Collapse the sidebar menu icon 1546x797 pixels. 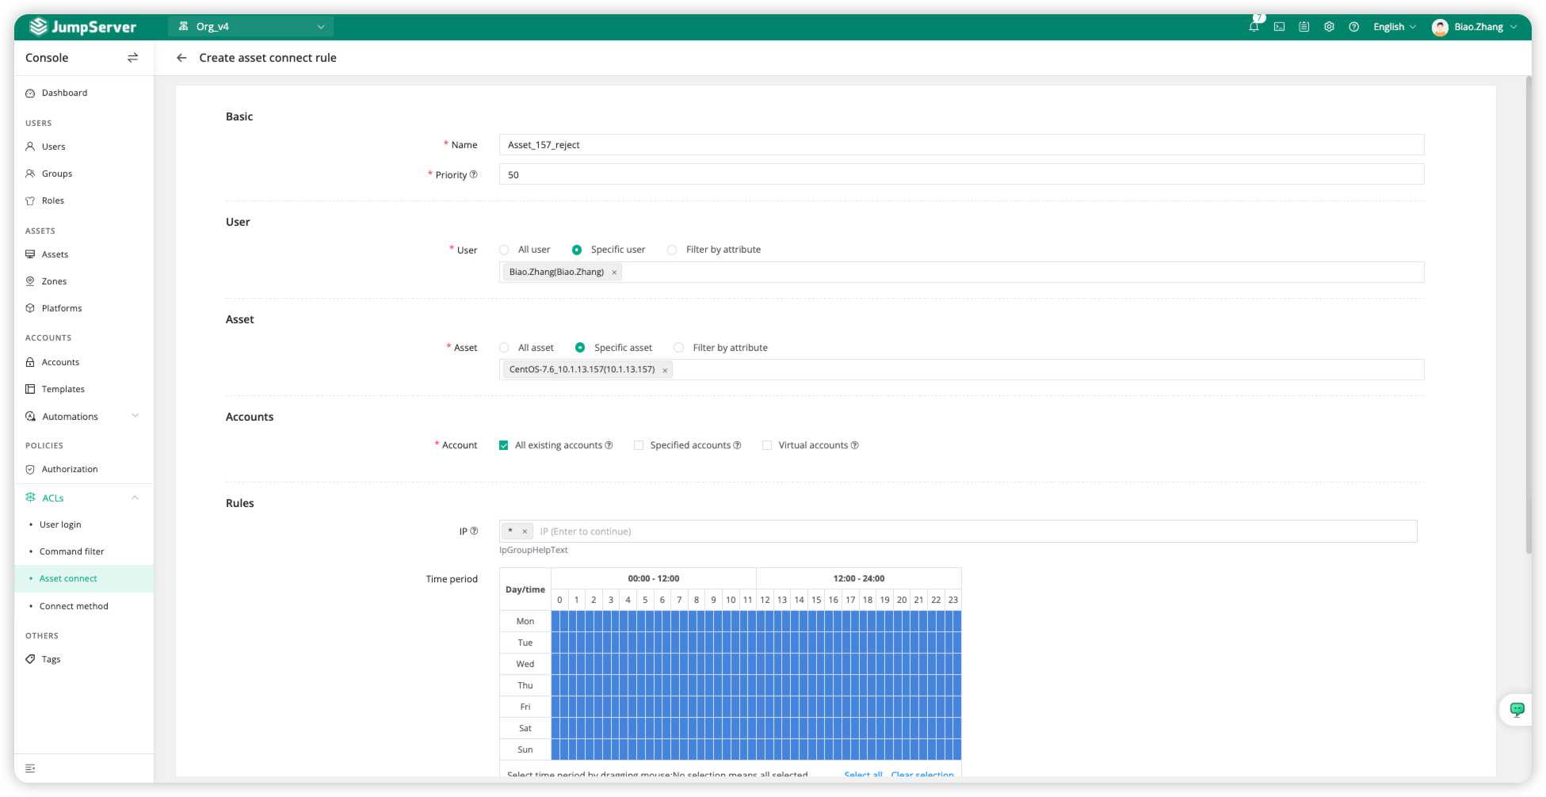(x=30, y=768)
